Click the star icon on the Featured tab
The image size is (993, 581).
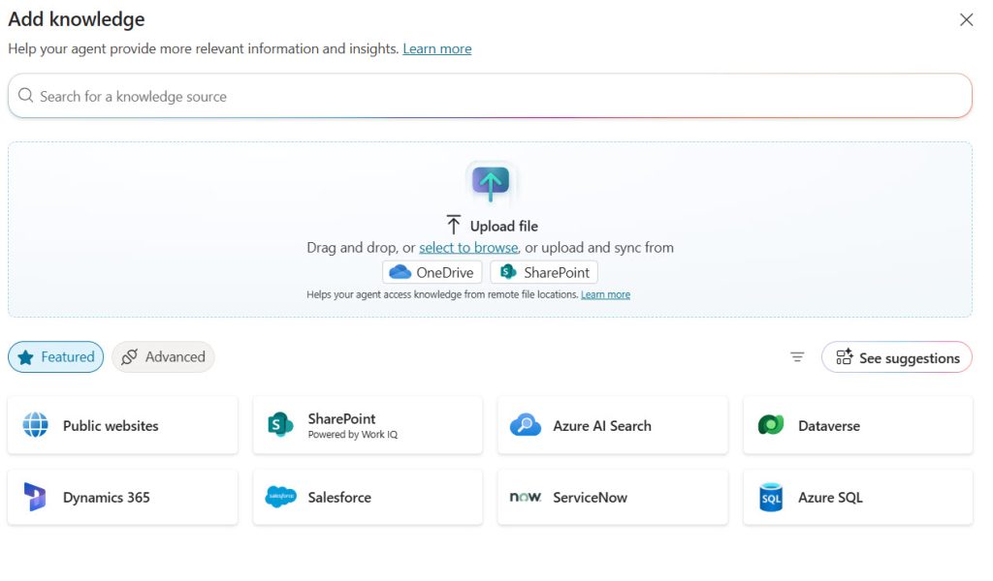tap(25, 357)
